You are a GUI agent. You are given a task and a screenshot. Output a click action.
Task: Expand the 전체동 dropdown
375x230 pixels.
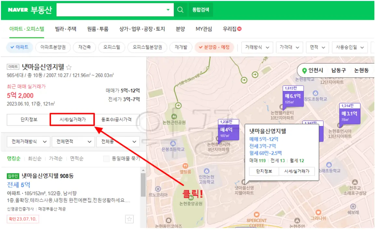coord(117,142)
